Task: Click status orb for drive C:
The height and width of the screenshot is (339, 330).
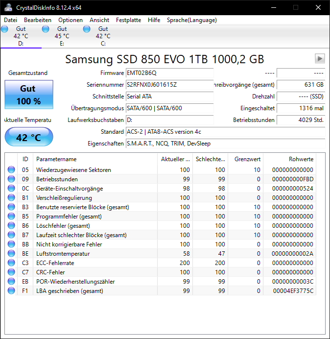Action: click(87, 29)
